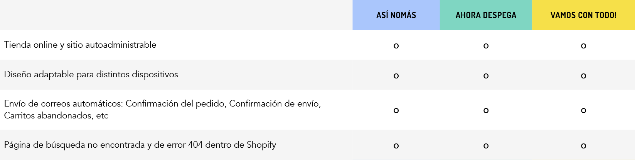This screenshot has height=160, width=635.
Task: Select the AHORA DESPEGA plan header
Action: pos(486,15)
